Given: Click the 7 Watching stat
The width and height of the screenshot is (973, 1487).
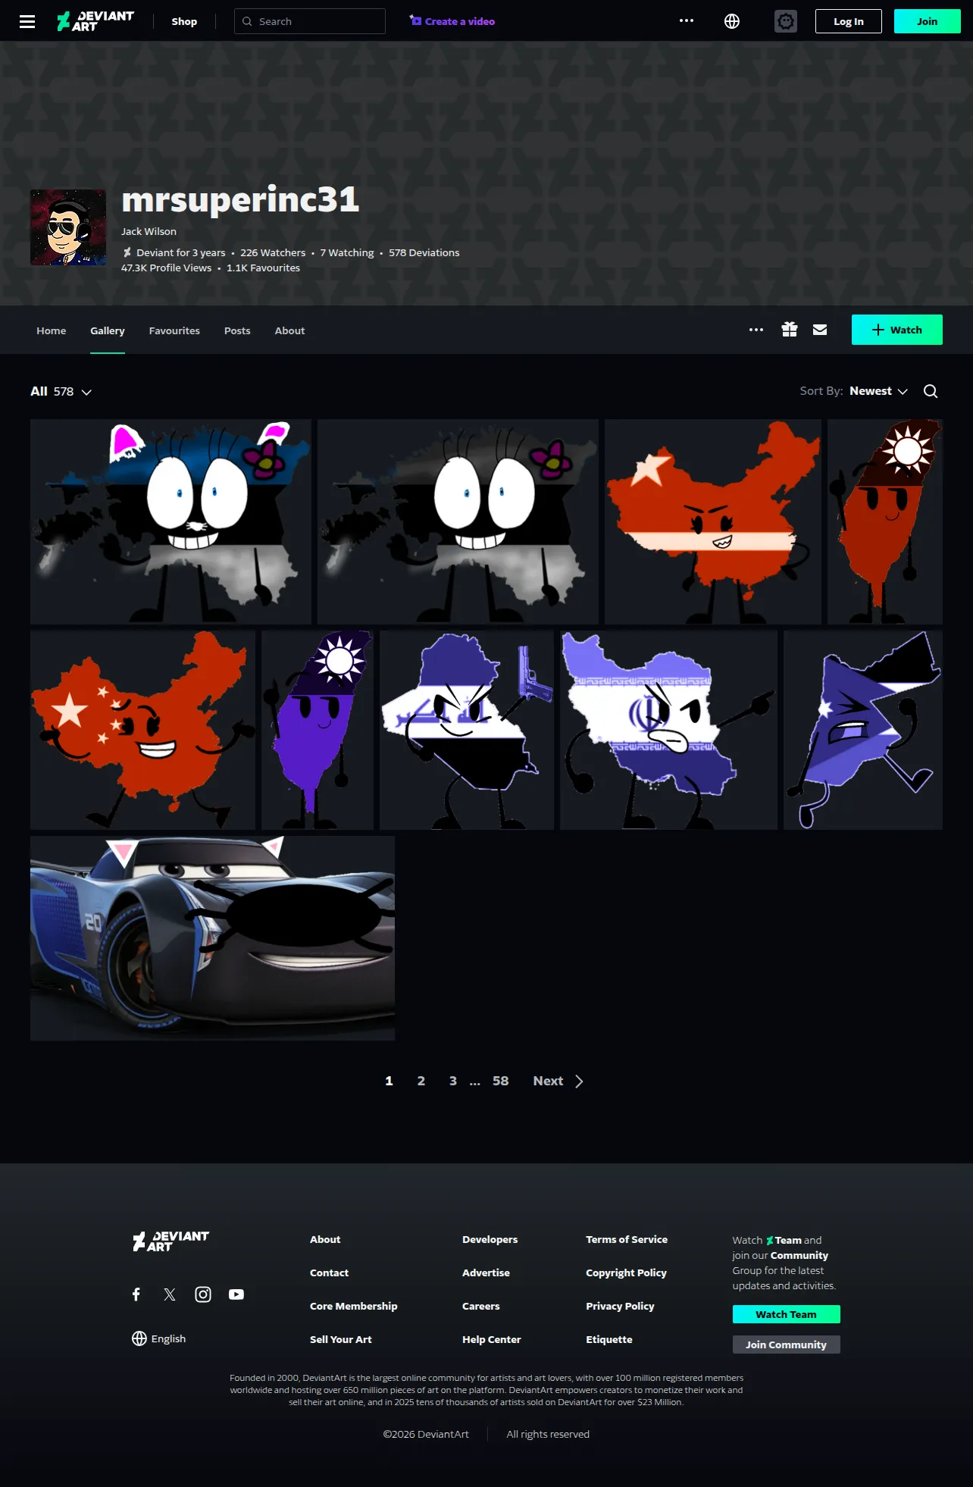Looking at the screenshot, I should tap(347, 252).
